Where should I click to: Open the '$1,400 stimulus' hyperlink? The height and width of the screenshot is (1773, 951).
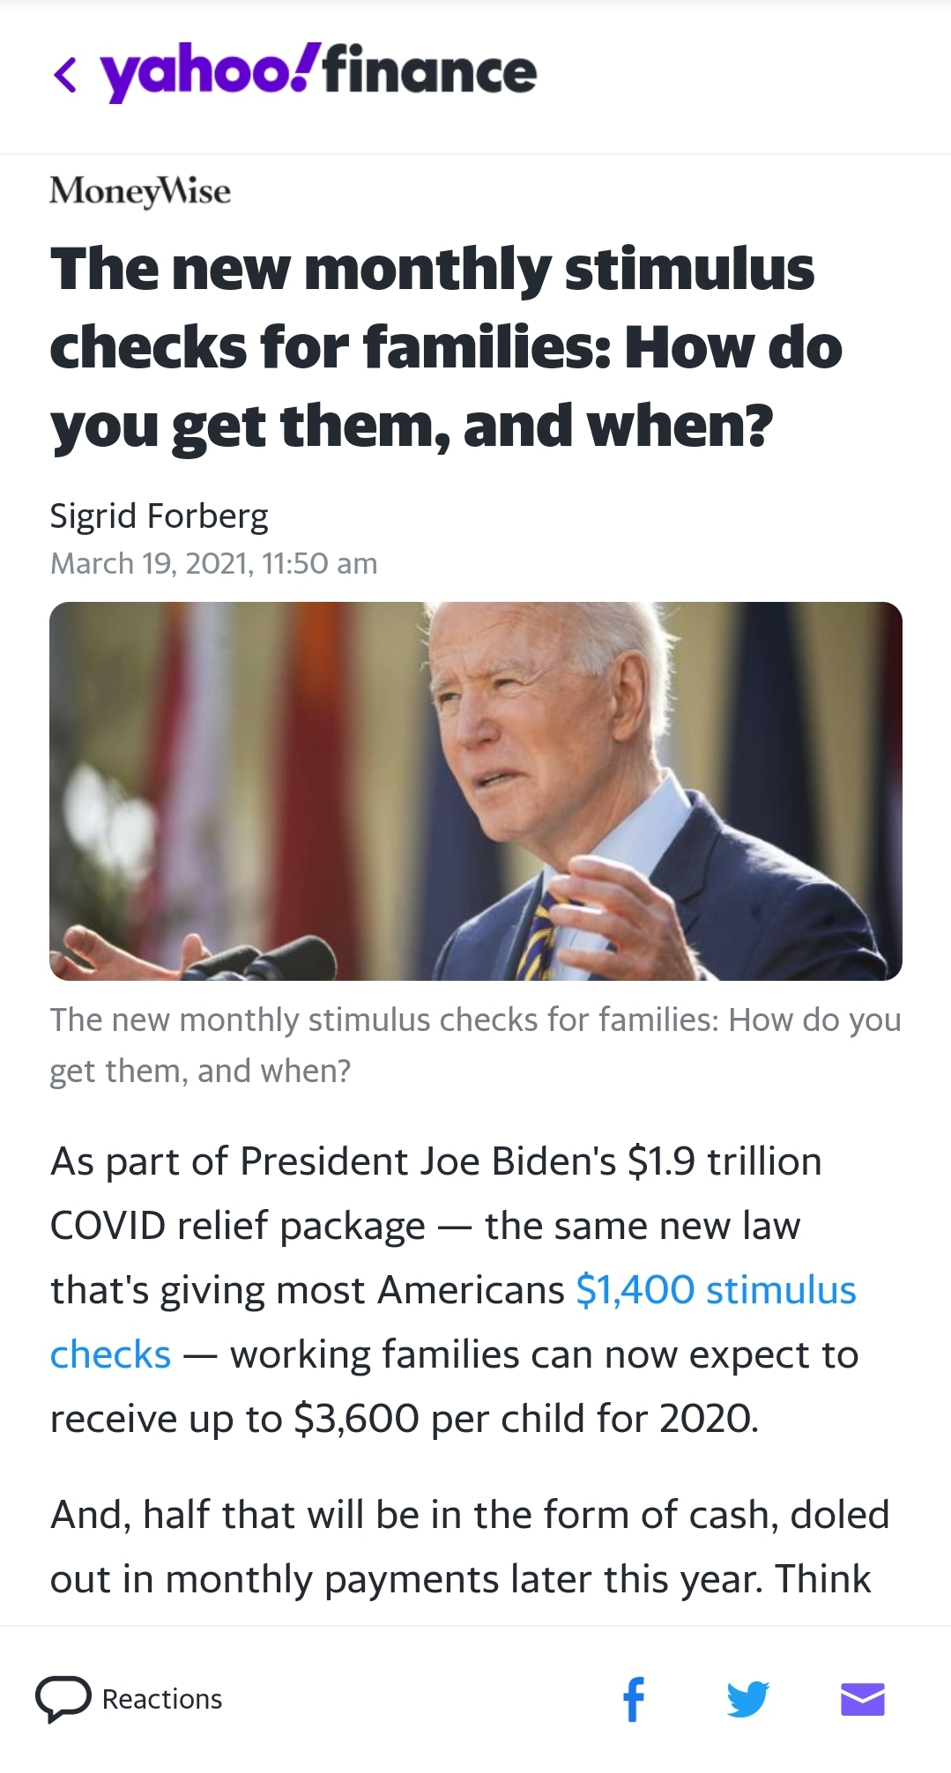coord(716,1290)
